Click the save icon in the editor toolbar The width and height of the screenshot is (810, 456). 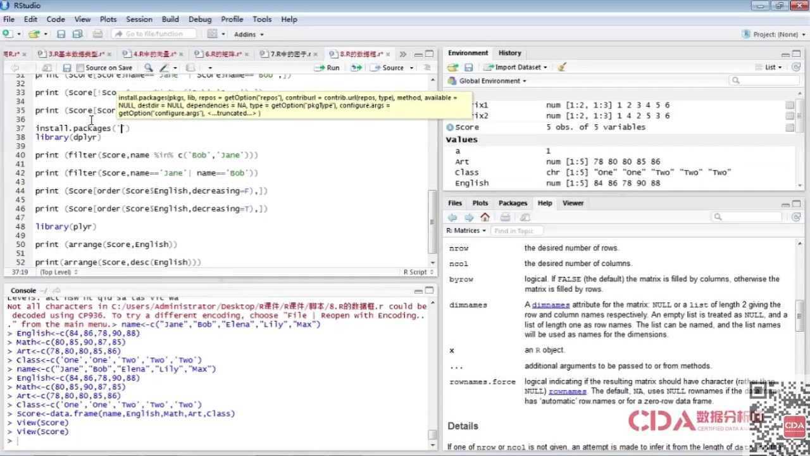(66, 68)
